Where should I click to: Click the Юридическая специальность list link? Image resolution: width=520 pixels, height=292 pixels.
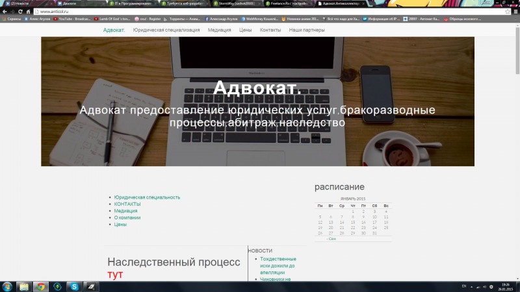point(147,197)
